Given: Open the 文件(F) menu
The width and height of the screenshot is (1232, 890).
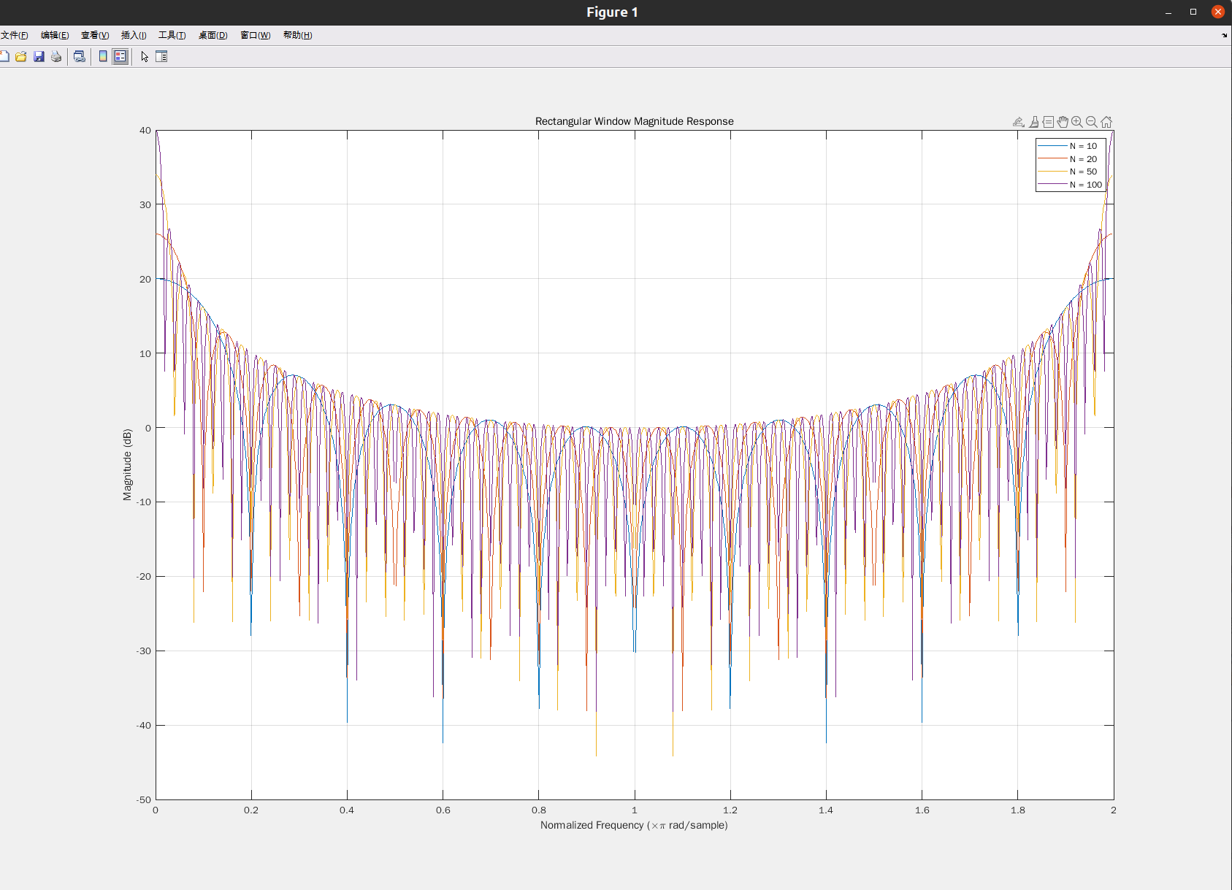Looking at the screenshot, I should point(15,35).
